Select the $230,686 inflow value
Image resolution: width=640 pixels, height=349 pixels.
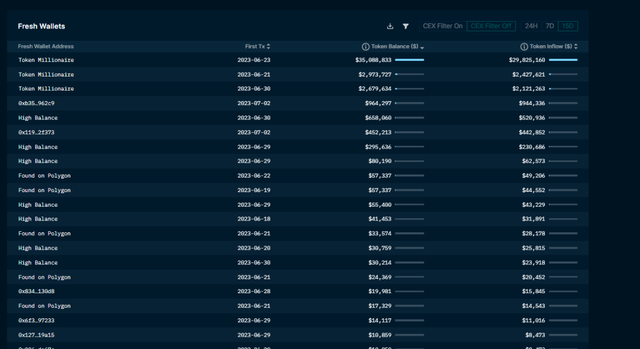pos(532,147)
